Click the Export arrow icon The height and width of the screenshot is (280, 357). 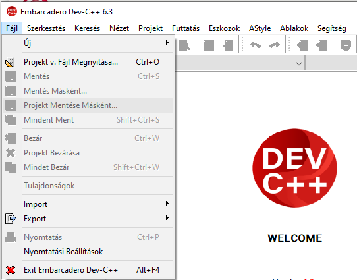click(x=11, y=219)
